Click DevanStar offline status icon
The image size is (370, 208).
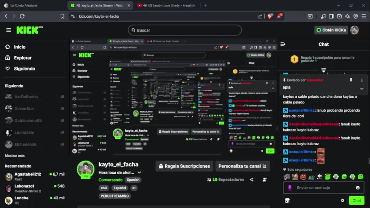click(x=62, y=109)
